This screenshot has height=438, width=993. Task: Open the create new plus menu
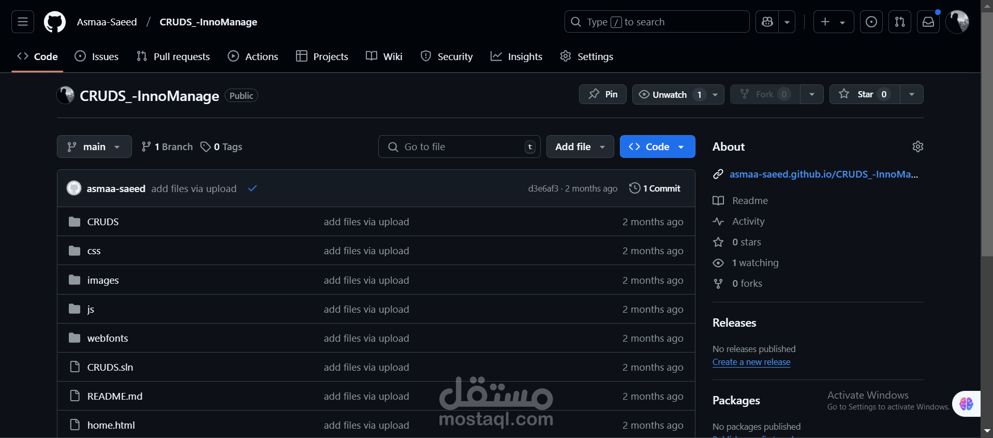(834, 22)
